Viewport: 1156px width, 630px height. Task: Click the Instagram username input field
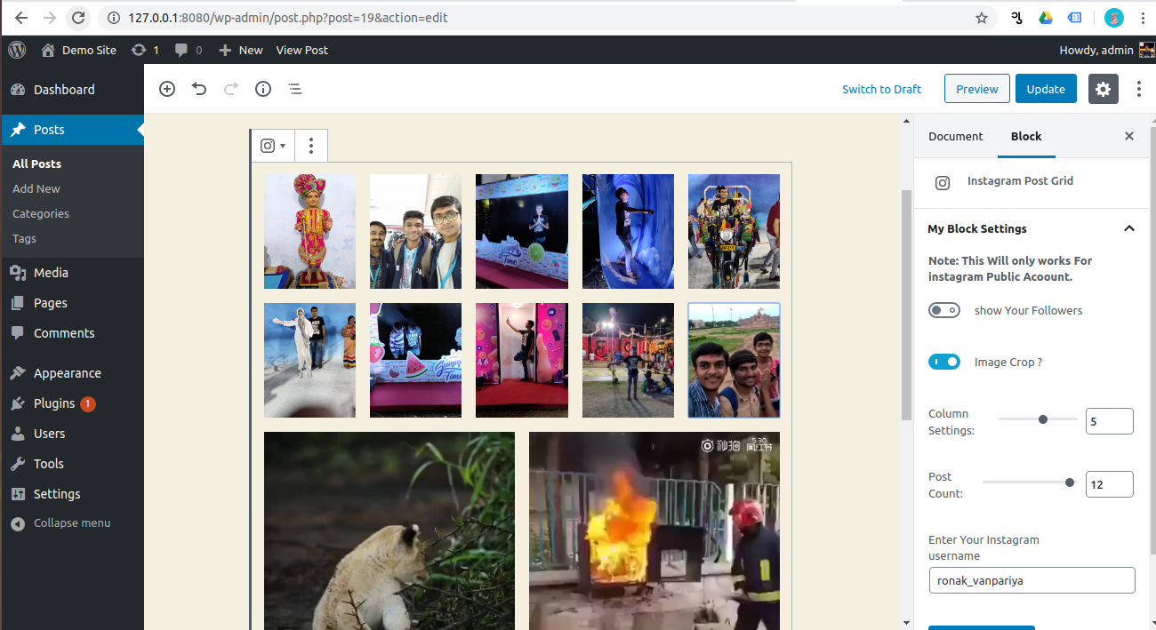pos(1032,580)
